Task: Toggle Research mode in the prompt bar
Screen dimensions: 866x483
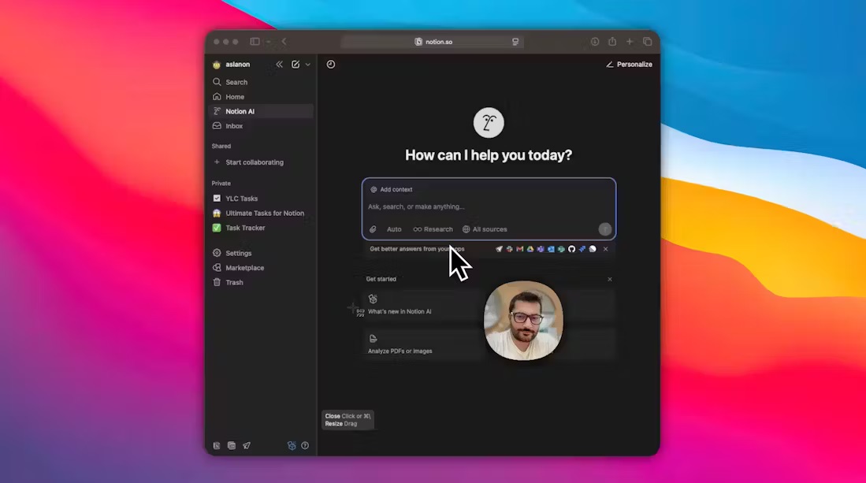Action: point(432,229)
